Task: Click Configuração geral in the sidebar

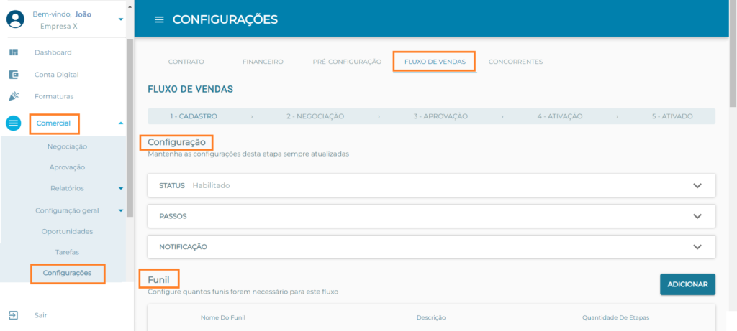Action: pyautogui.click(x=67, y=210)
